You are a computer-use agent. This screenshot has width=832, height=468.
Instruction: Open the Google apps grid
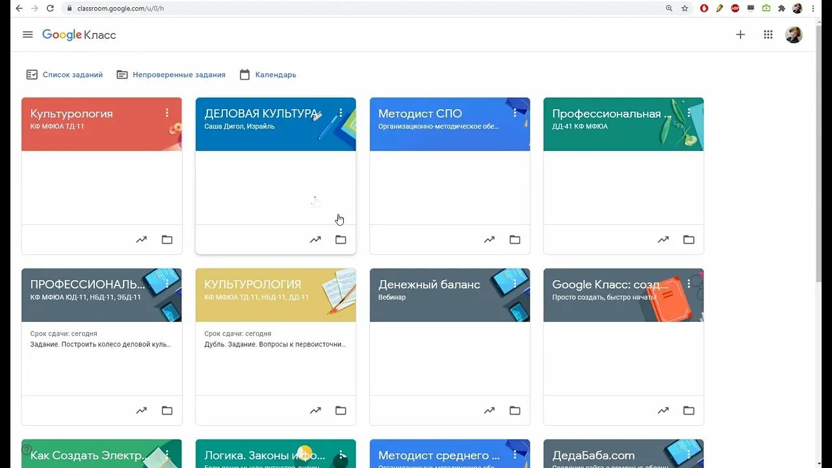[768, 34]
